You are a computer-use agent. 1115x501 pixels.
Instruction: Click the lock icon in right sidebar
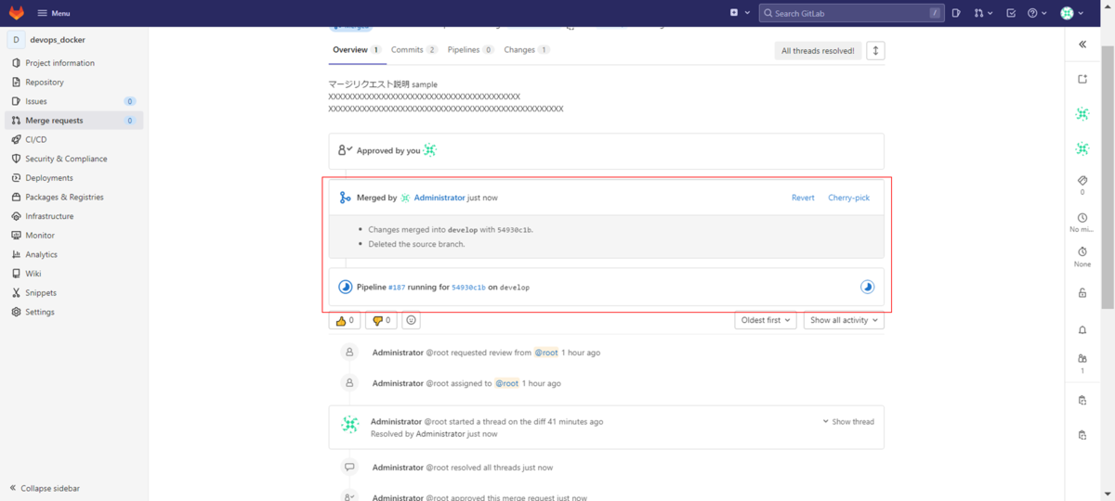coord(1082,293)
